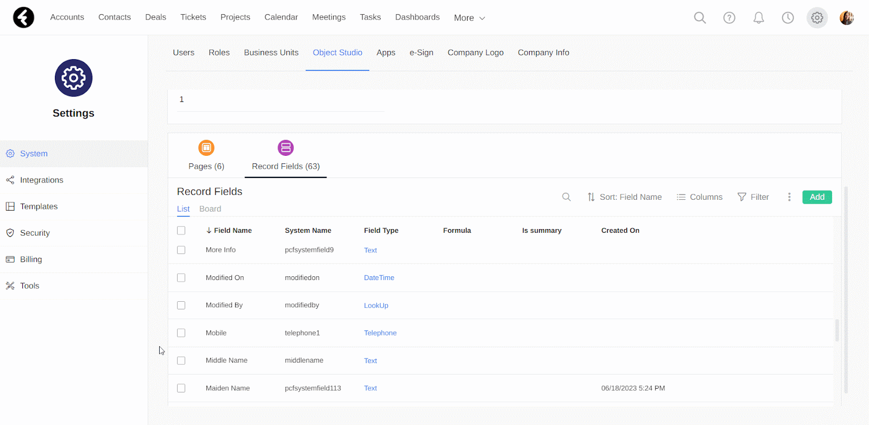869x425 pixels.
Task: Open the notifications bell icon
Action: tap(759, 18)
